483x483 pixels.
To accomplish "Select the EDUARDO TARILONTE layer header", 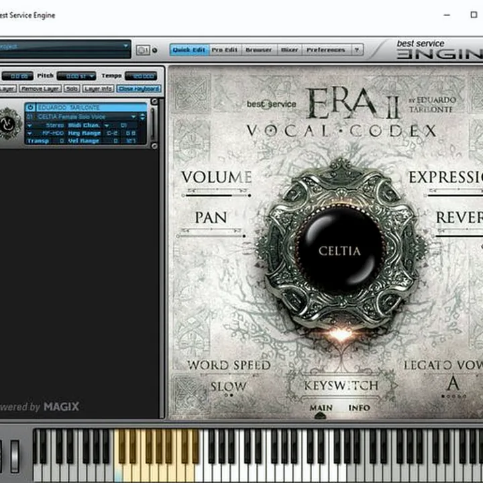I will click(x=91, y=107).
